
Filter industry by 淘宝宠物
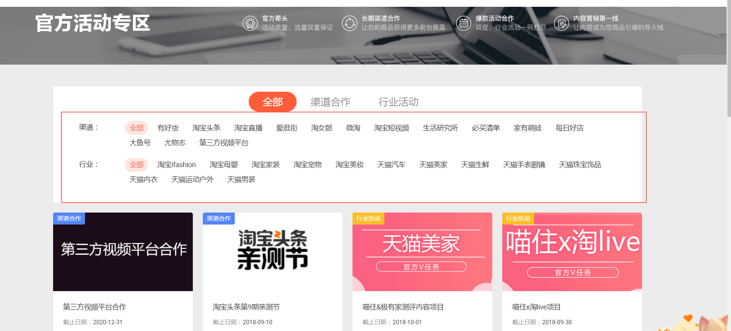pyautogui.click(x=307, y=165)
